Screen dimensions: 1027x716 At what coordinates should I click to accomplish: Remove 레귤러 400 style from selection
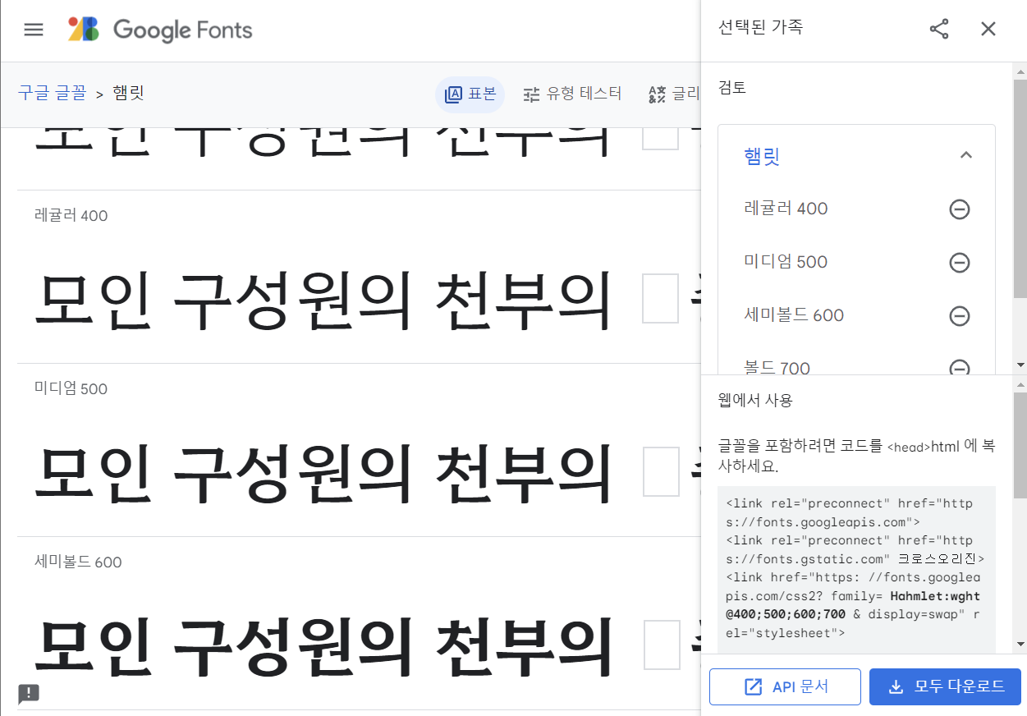[x=960, y=209]
